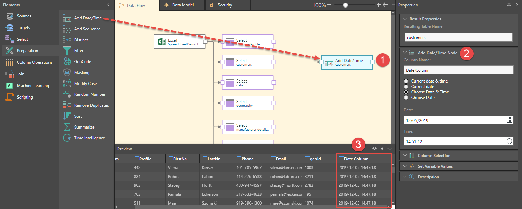The height and width of the screenshot is (209, 522).
Task: Select the GeoCode preparation icon
Action: click(x=67, y=62)
